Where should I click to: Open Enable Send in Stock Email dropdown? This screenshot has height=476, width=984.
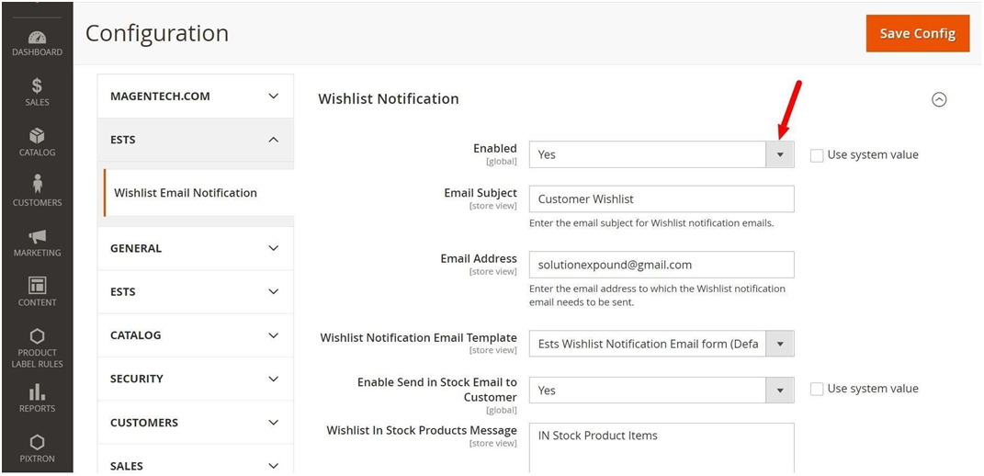(662, 390)
